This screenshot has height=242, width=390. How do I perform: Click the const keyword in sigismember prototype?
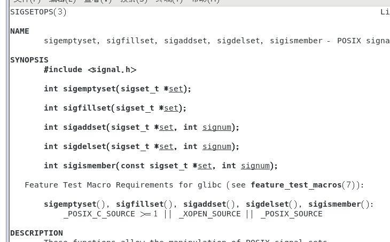click(132, 166)
